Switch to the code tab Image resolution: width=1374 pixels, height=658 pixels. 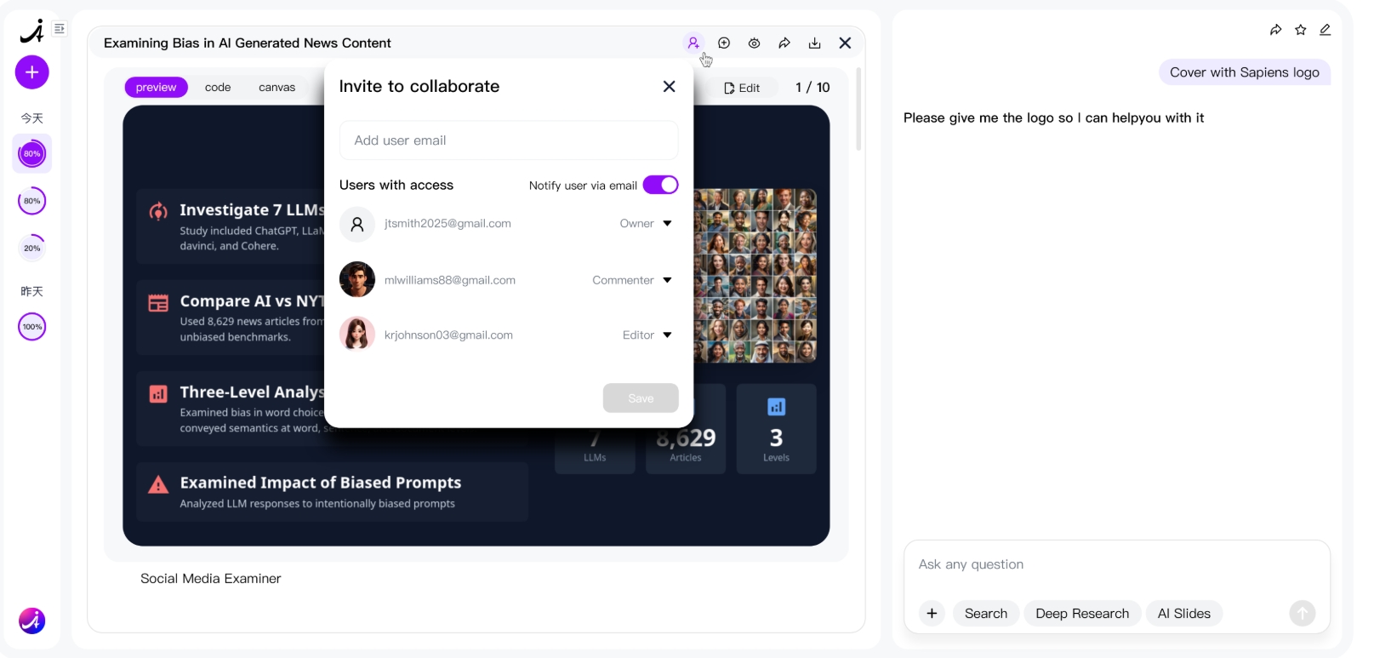pyautogui.click(x=218, y=87)
